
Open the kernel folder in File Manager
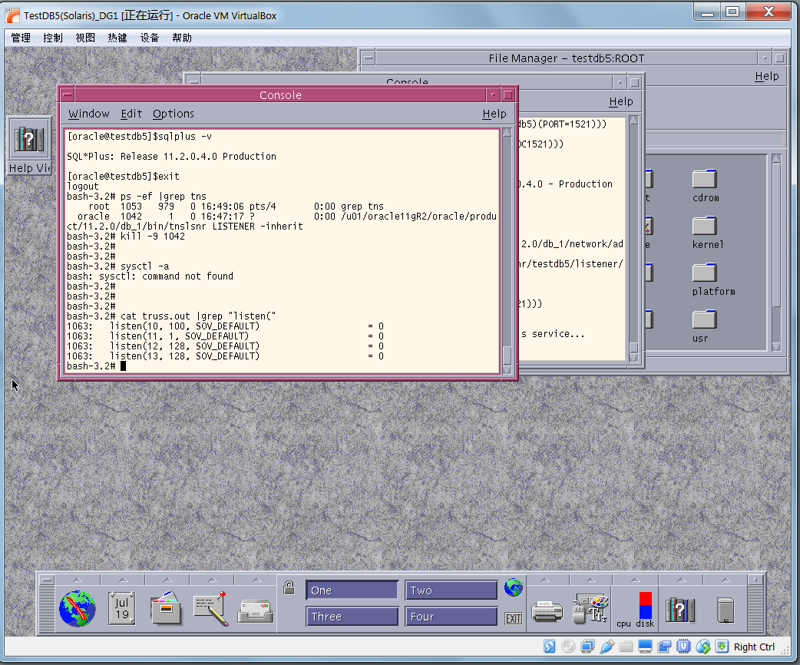(x=706, y=233)
